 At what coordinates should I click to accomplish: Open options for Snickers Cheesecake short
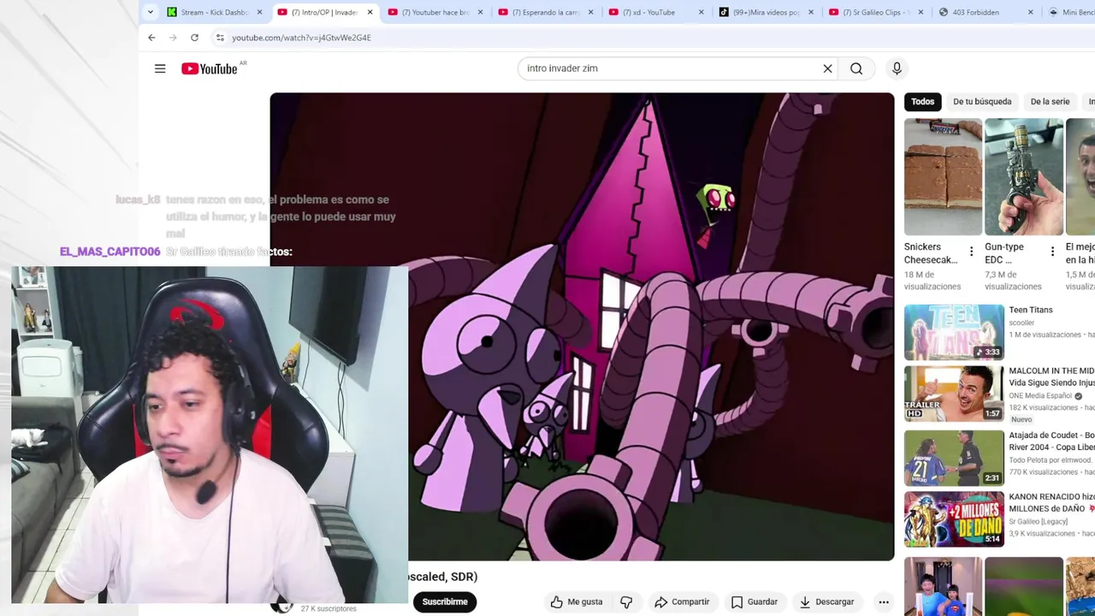point(971,252)
